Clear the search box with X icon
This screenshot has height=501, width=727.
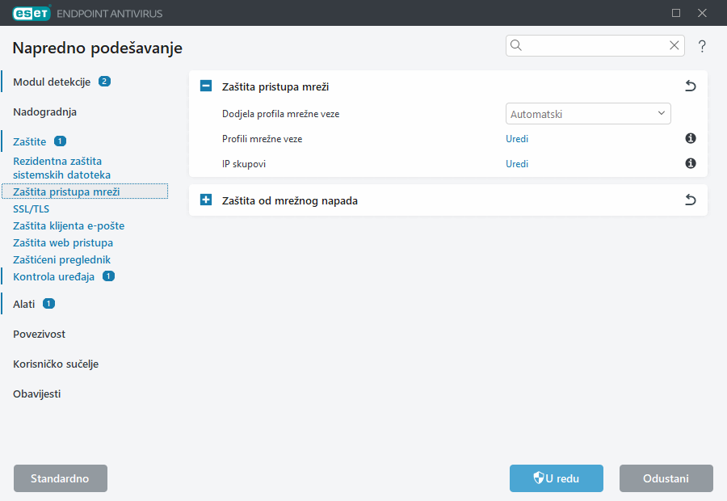click(x=674, y=46)
